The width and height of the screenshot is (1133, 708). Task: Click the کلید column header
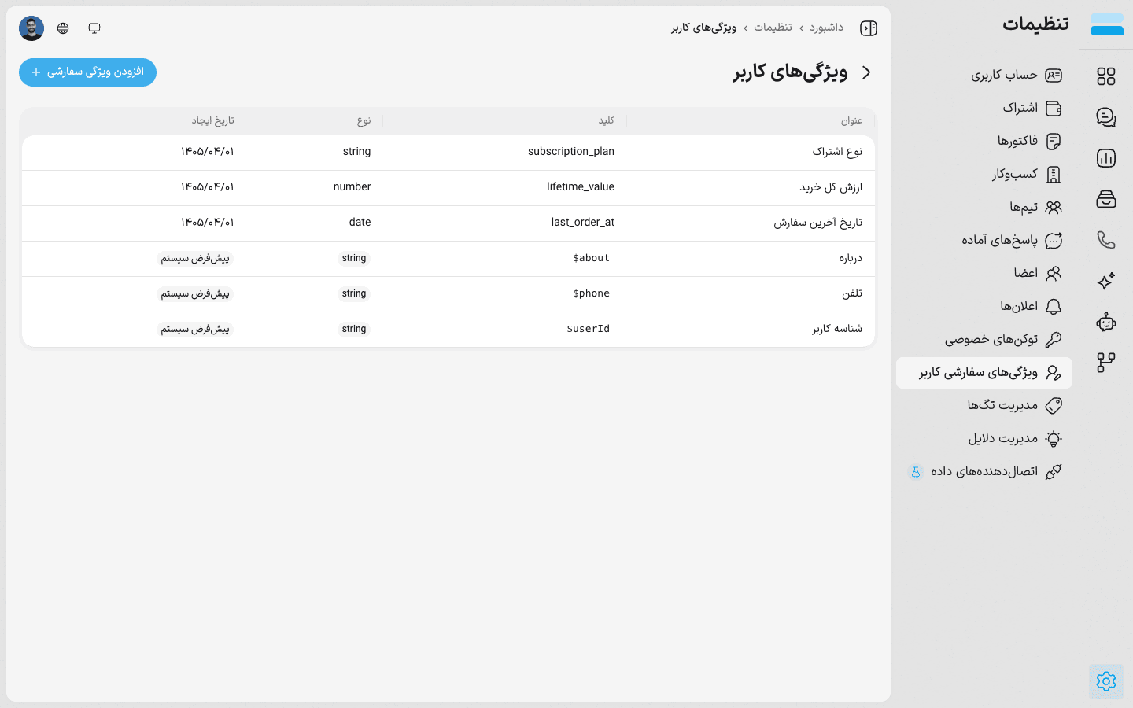click(606, 120)
